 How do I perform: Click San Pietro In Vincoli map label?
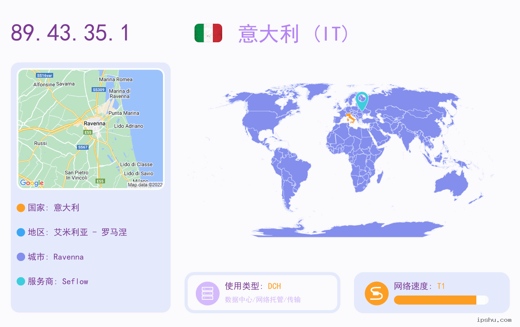(x=77, y=175)
